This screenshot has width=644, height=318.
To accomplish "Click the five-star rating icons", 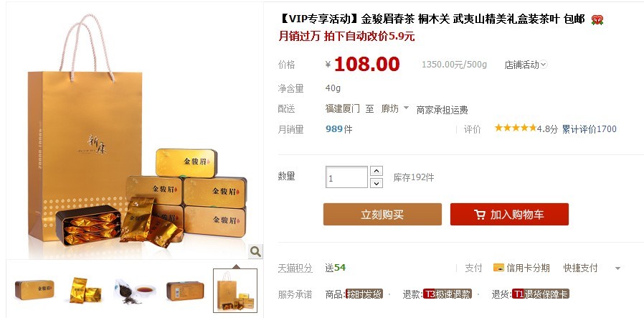I will pyautogui.click(x=516, y=128).
